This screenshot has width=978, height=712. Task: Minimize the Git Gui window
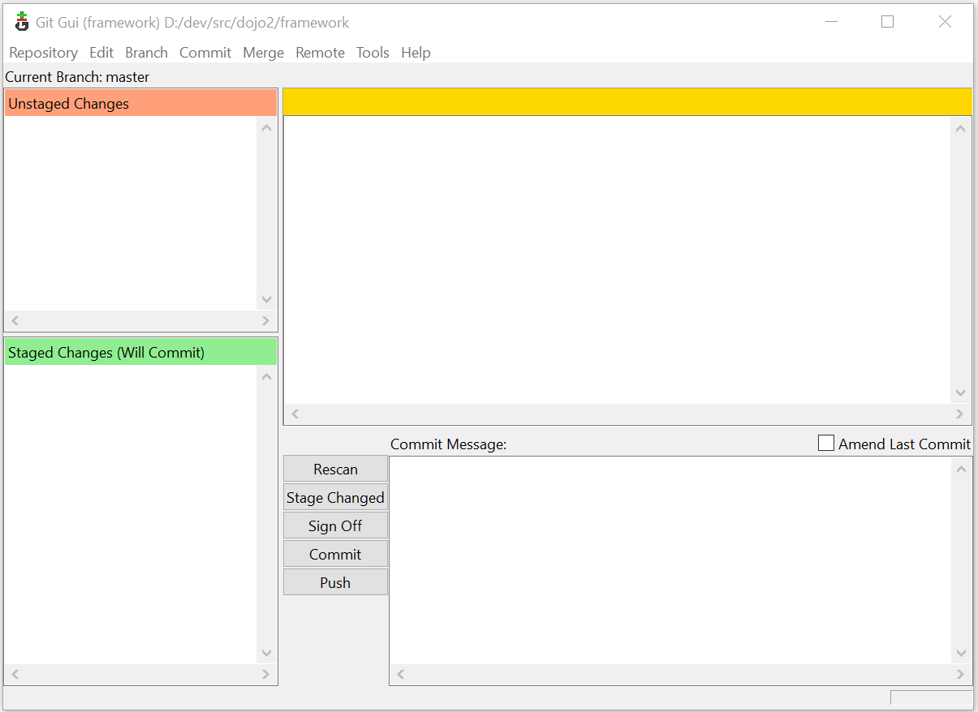tap(831, 22)
